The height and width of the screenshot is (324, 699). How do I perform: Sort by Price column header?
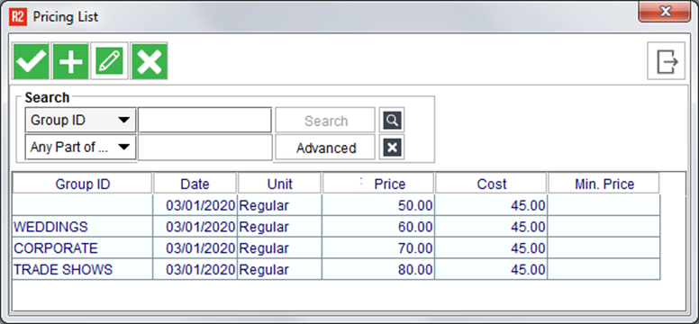click(x=378, y=184)
